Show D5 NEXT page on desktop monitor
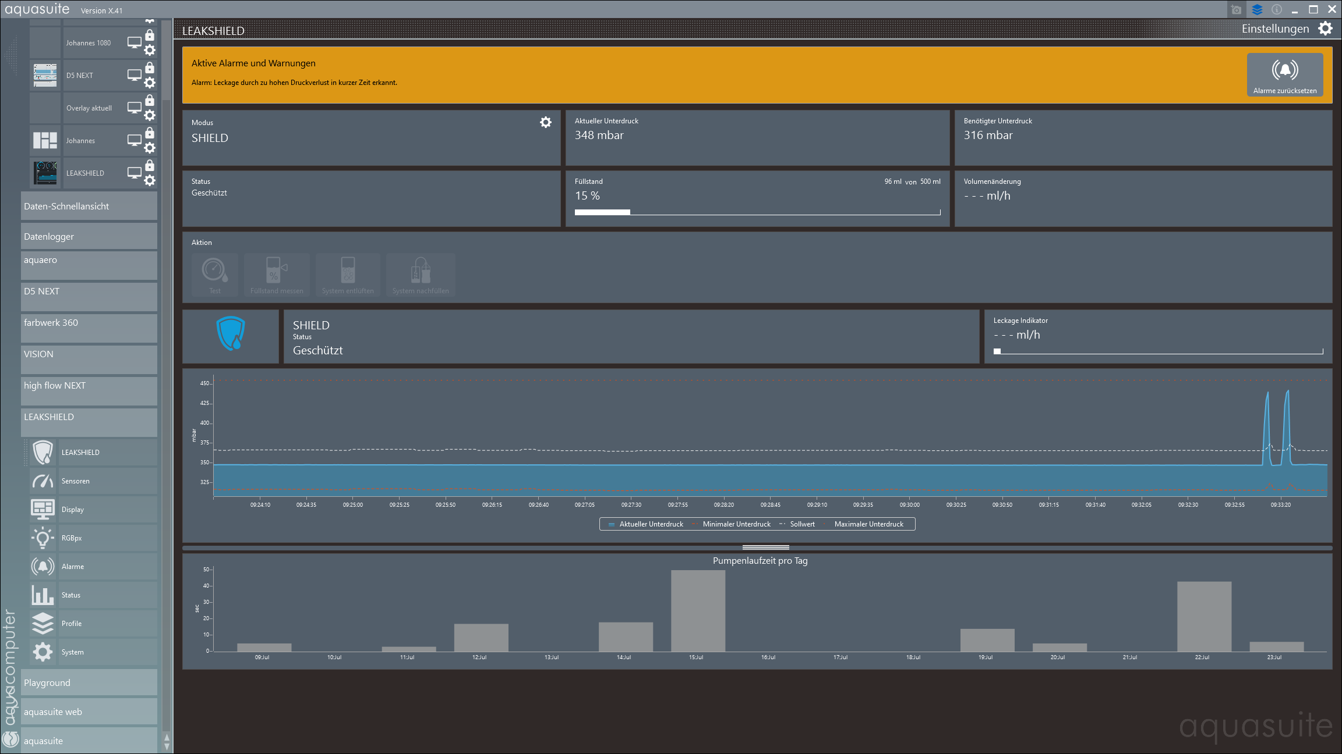Viewport: 1342px width, 754px height. [x=135, y=76]
